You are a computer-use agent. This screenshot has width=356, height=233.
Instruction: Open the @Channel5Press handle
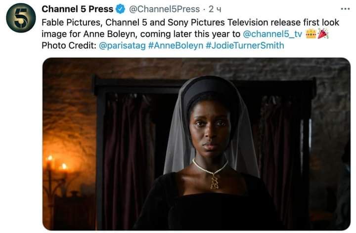pos(164,9)
